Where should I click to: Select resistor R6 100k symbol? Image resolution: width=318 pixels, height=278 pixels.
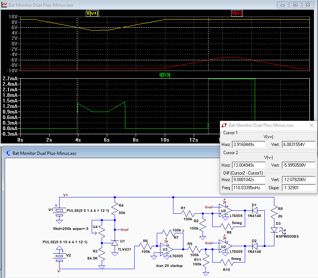point(145,246)
